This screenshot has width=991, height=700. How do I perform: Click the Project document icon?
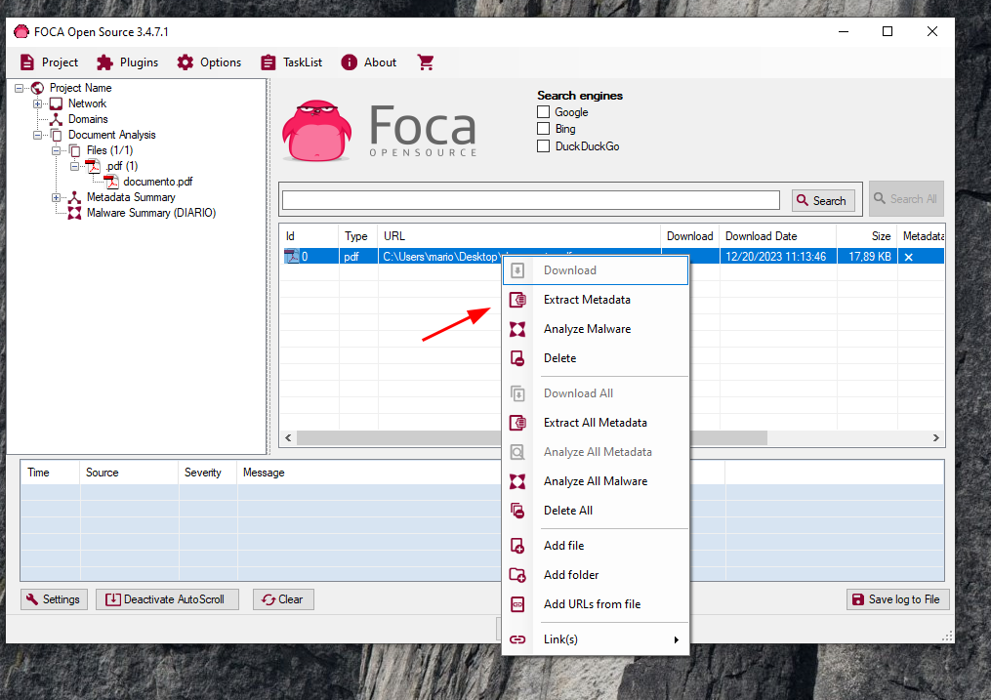[27, 62]
